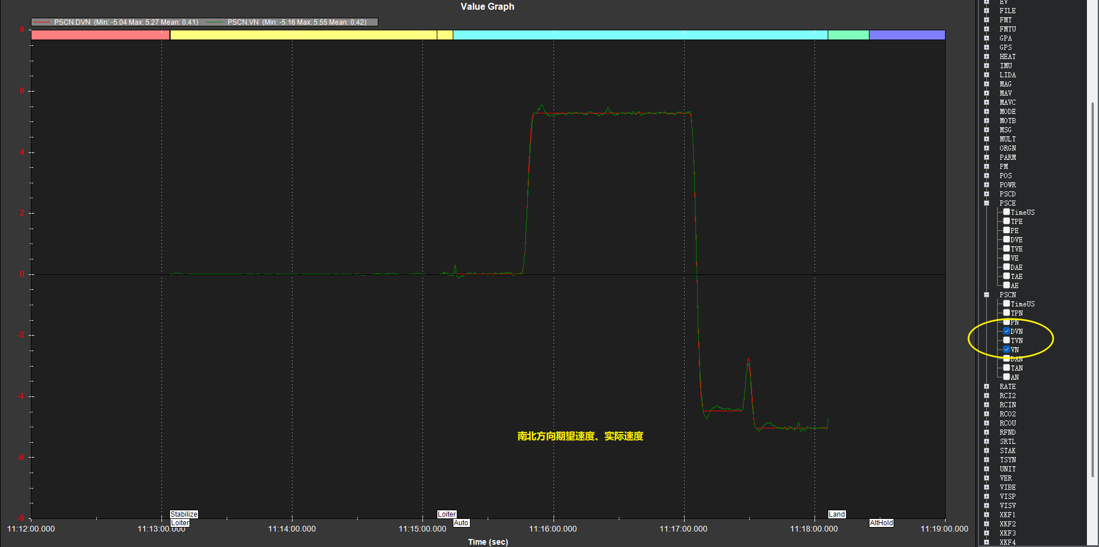Click the red line sample for PSCN.DVN
This screenshot has width=1099, height=547.
(x=42, y=22)
